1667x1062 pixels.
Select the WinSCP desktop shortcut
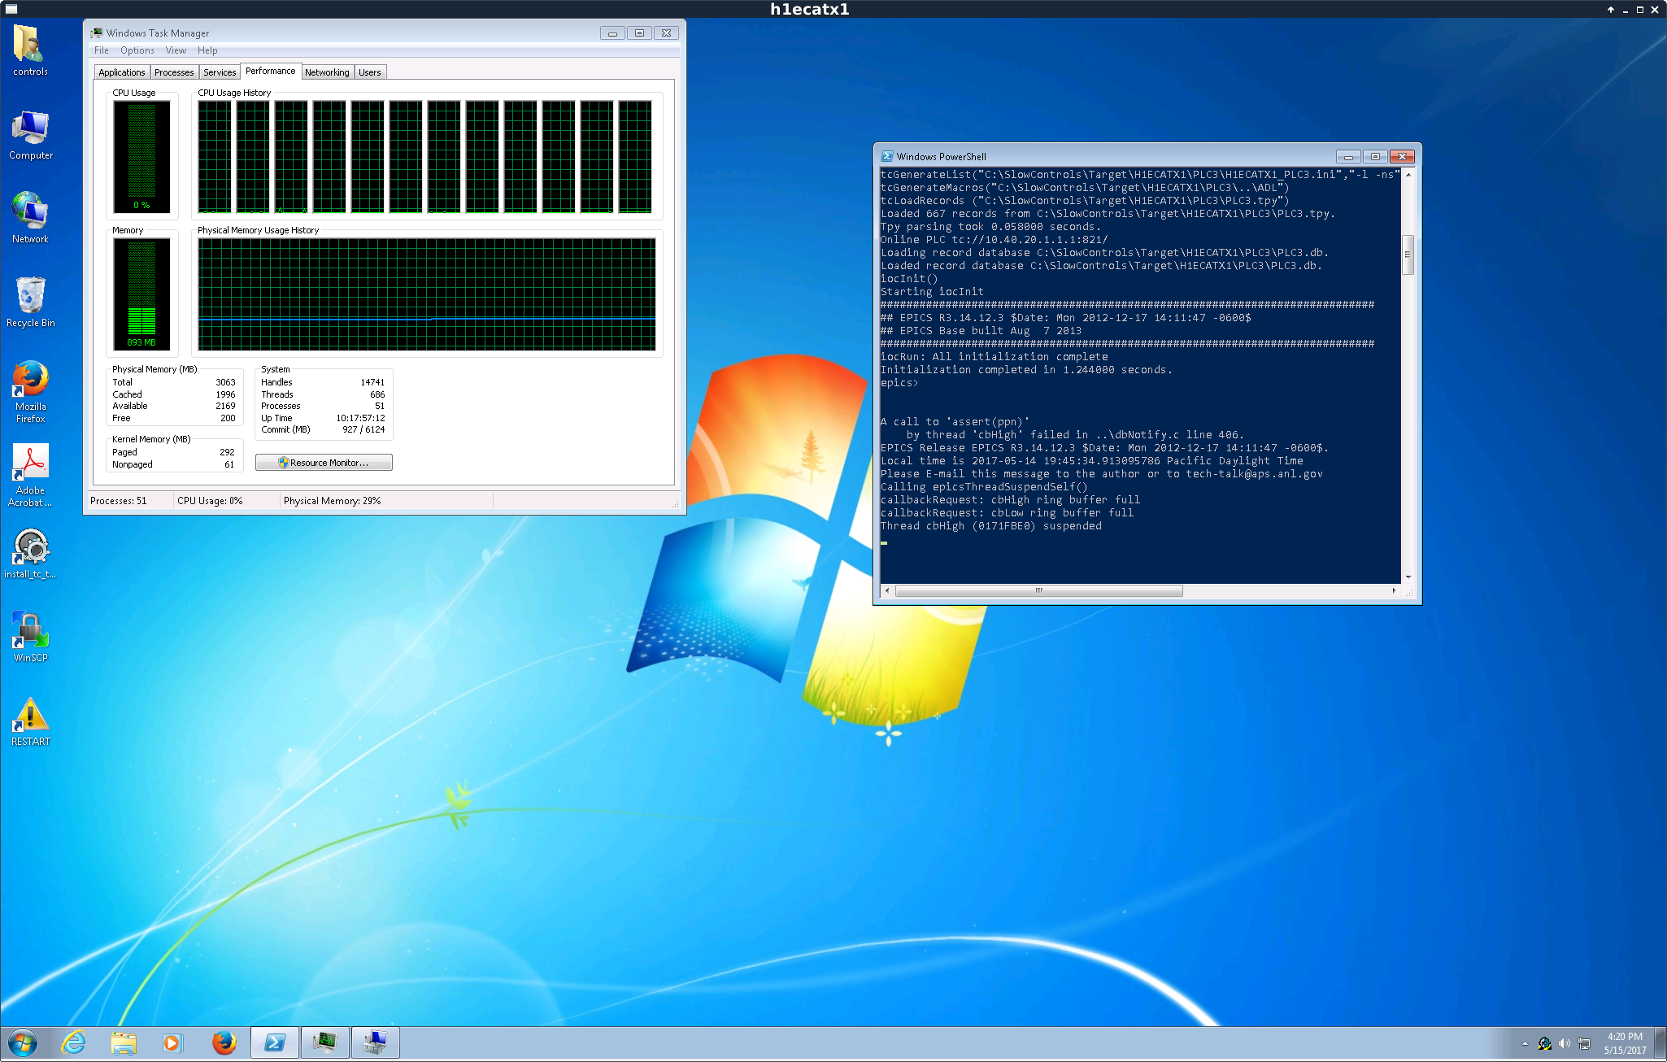tap(30, 638)
